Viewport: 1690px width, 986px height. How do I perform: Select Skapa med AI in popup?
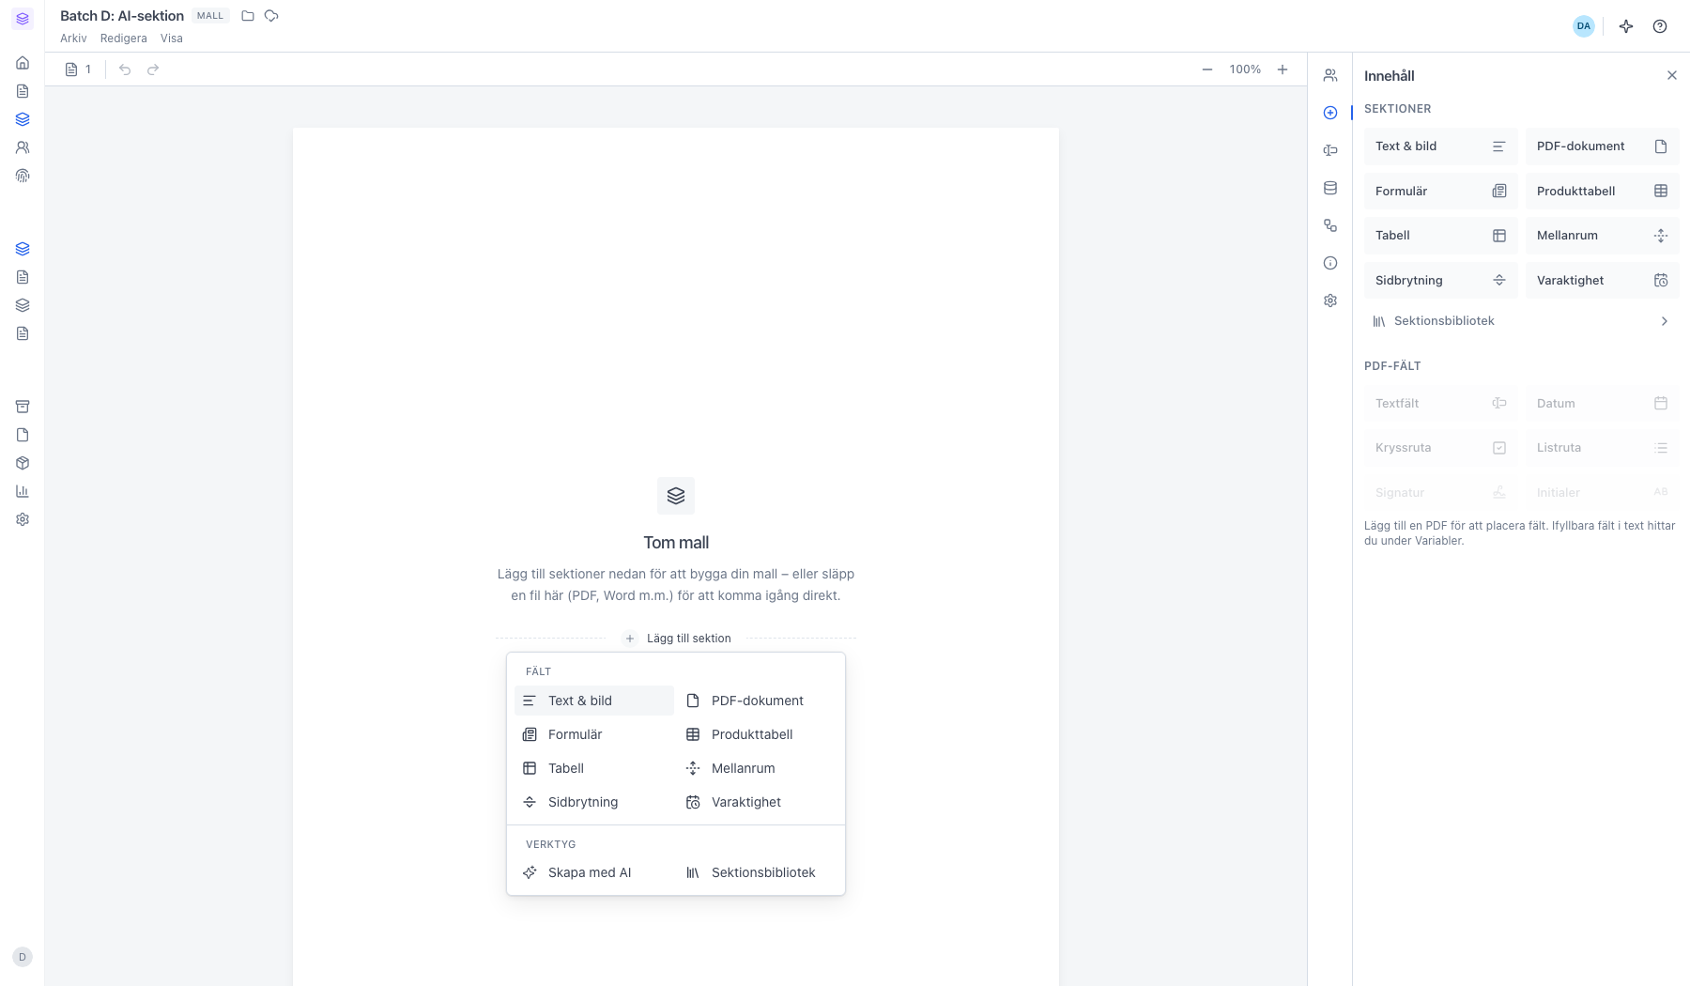click(594, 872)
